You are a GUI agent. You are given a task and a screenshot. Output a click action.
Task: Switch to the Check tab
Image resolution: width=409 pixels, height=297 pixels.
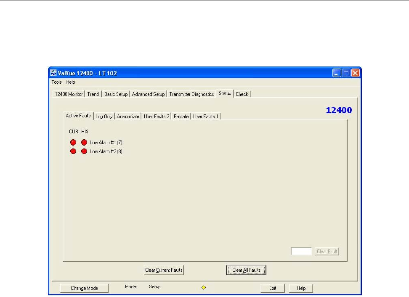pos(242,94)
